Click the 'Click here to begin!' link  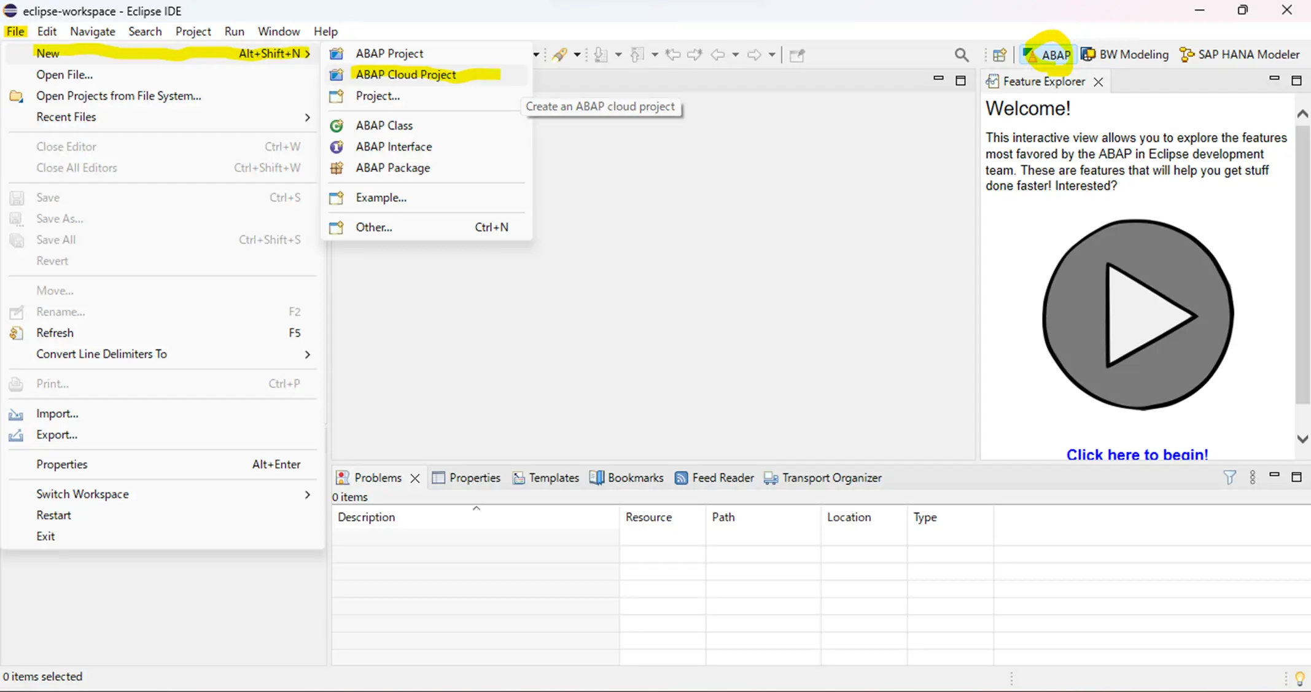1137,454
